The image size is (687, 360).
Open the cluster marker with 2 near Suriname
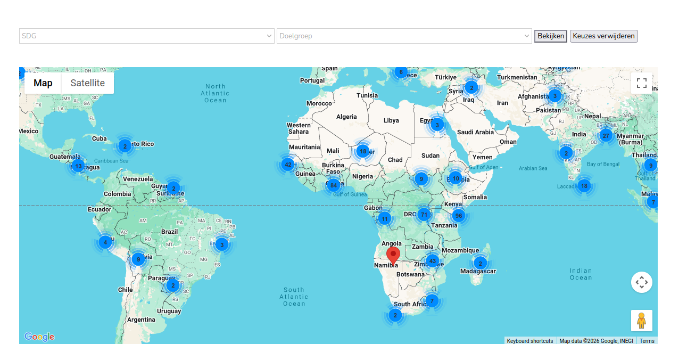pyautogui.click(x=173, y=188)
